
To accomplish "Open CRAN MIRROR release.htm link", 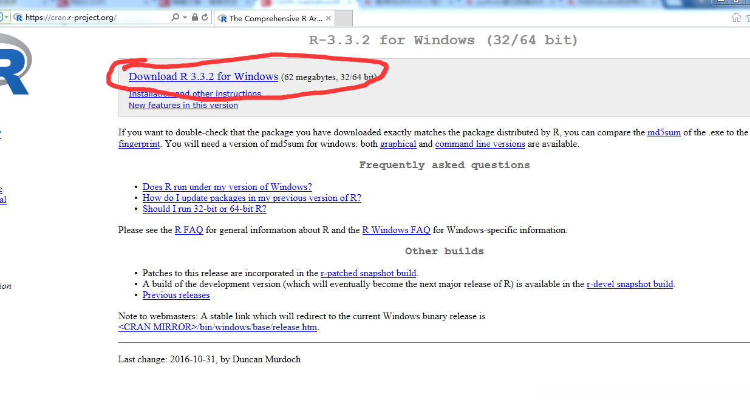I will (218, 327).
